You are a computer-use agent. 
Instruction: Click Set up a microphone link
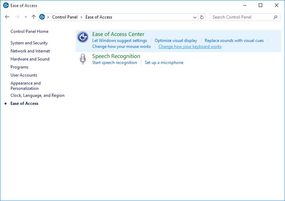click(164, 63)
